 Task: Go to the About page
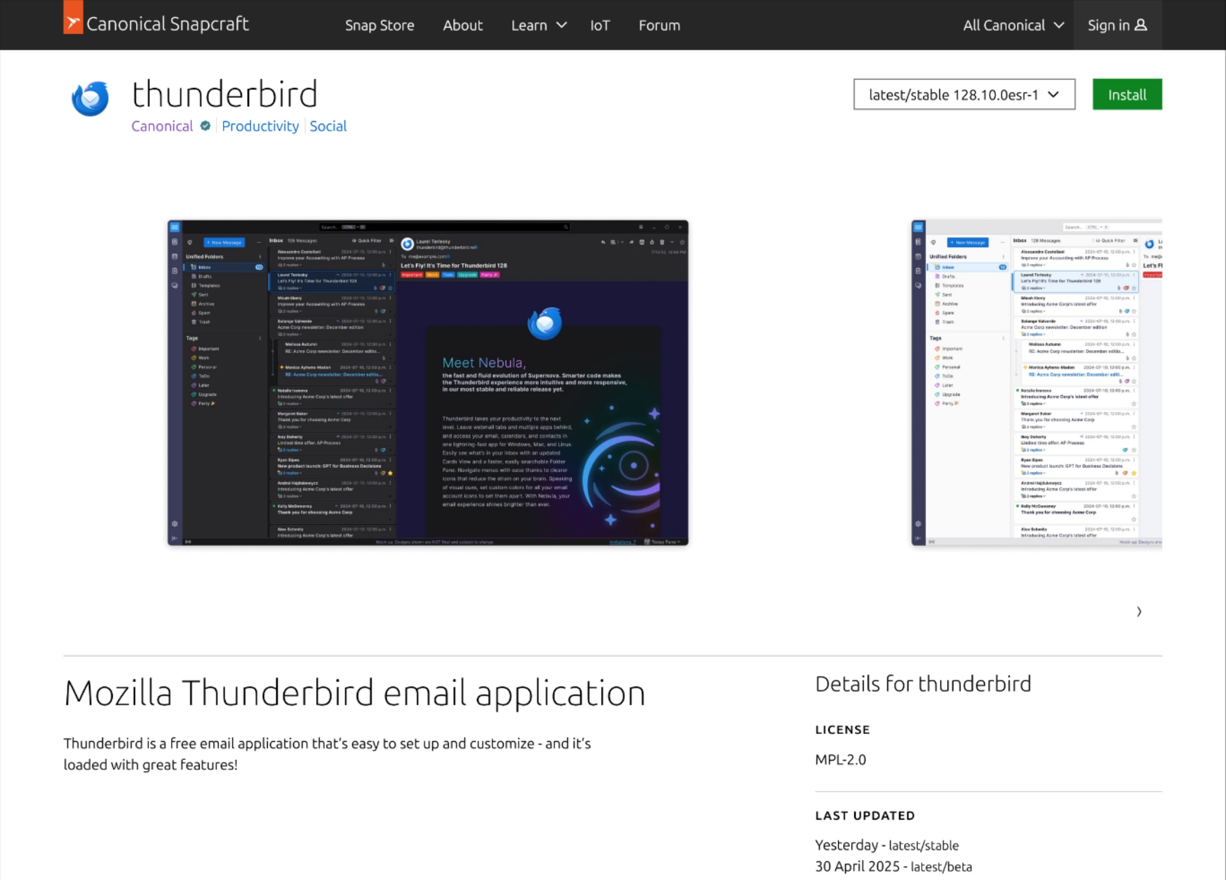coord(463,25)
